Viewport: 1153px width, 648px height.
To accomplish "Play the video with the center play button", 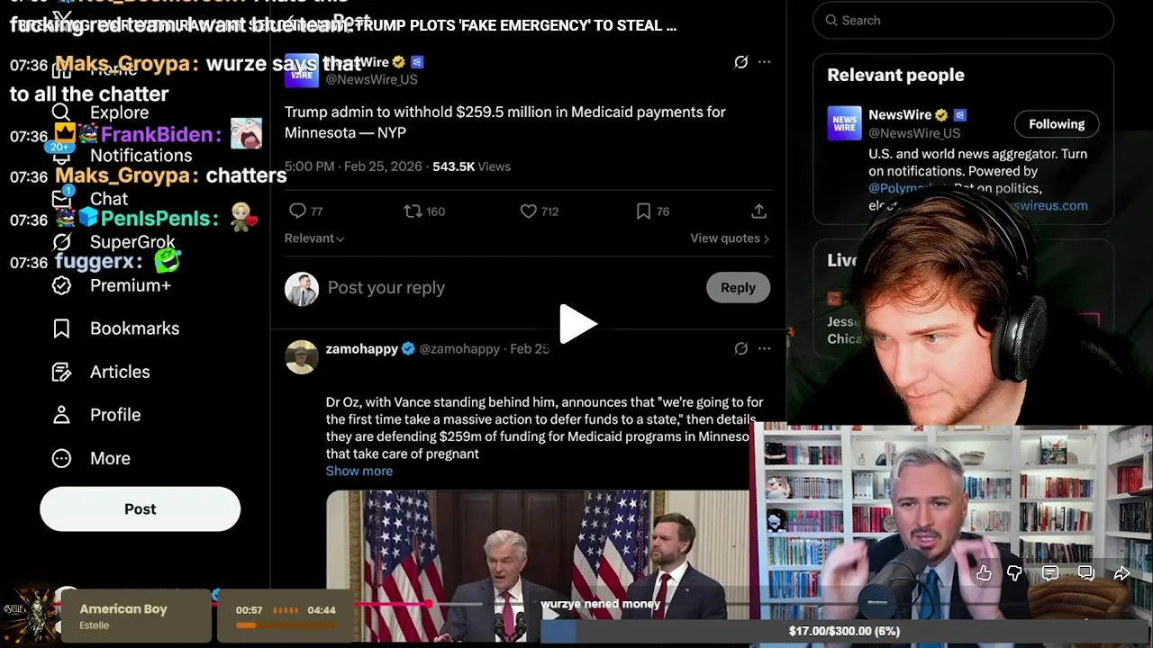I will pos(577,324).
